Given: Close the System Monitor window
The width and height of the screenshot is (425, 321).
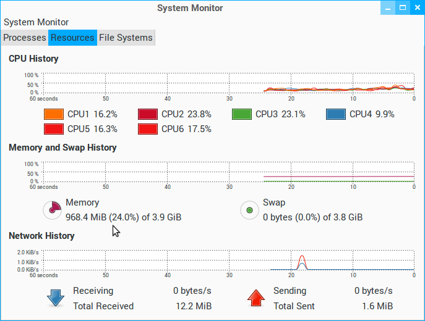Looking at the screenshot, I should coord(416,8).
